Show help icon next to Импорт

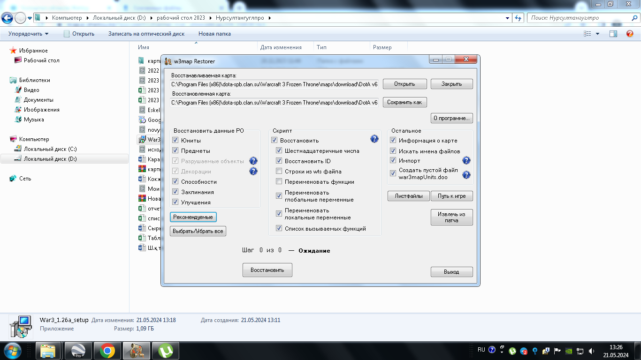click(466, 160)
